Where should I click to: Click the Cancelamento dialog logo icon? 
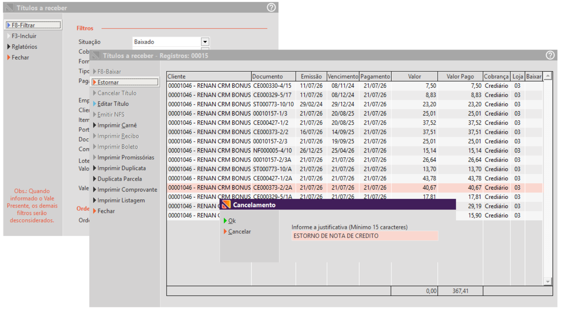coord(226,205)
